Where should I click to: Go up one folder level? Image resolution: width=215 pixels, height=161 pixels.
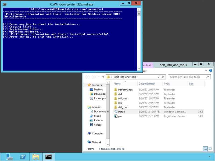[103, 77]
